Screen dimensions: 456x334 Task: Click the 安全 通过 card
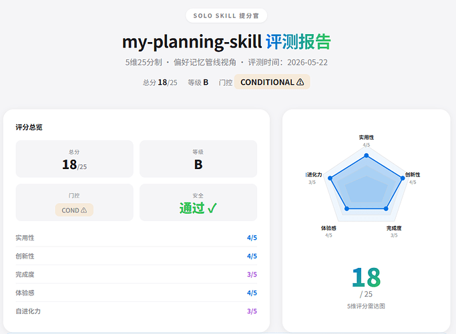198,202
